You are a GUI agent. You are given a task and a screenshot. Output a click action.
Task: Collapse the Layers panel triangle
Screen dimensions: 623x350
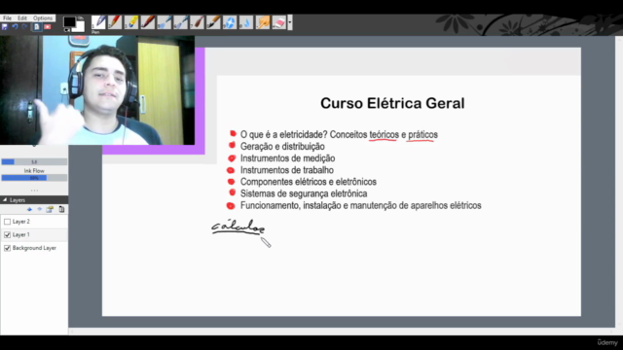point(5,200)
